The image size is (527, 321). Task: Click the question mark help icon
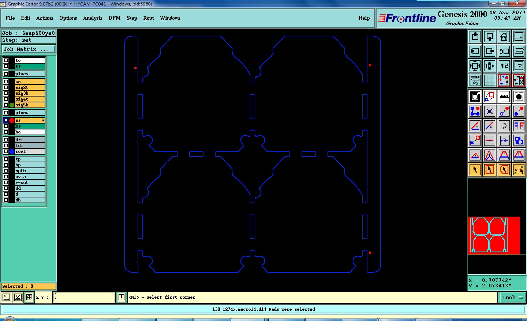[519, 66]
